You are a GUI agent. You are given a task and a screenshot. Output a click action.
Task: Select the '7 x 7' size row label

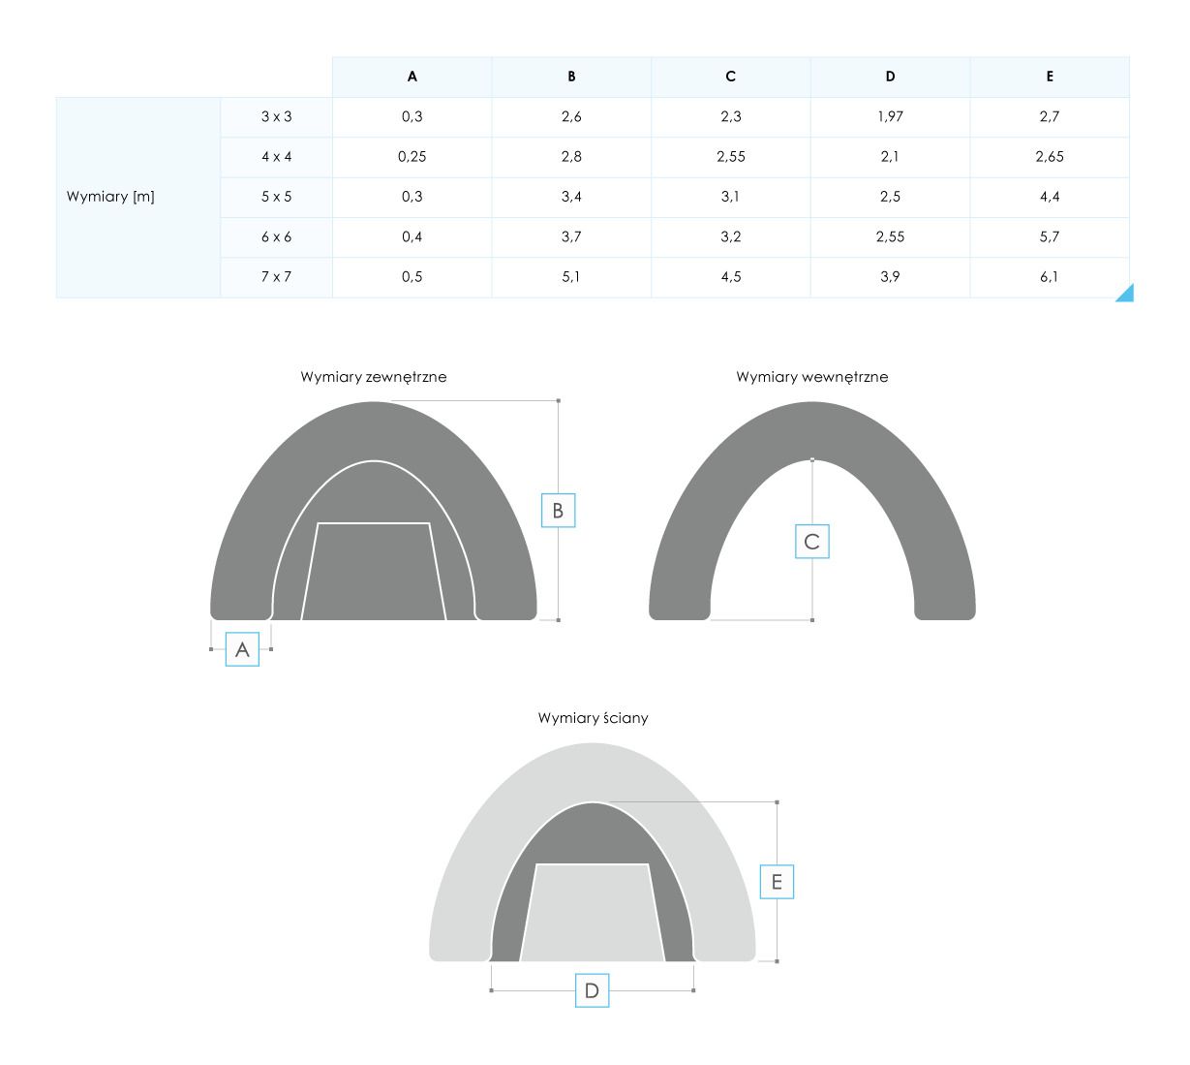coord(276,277)
